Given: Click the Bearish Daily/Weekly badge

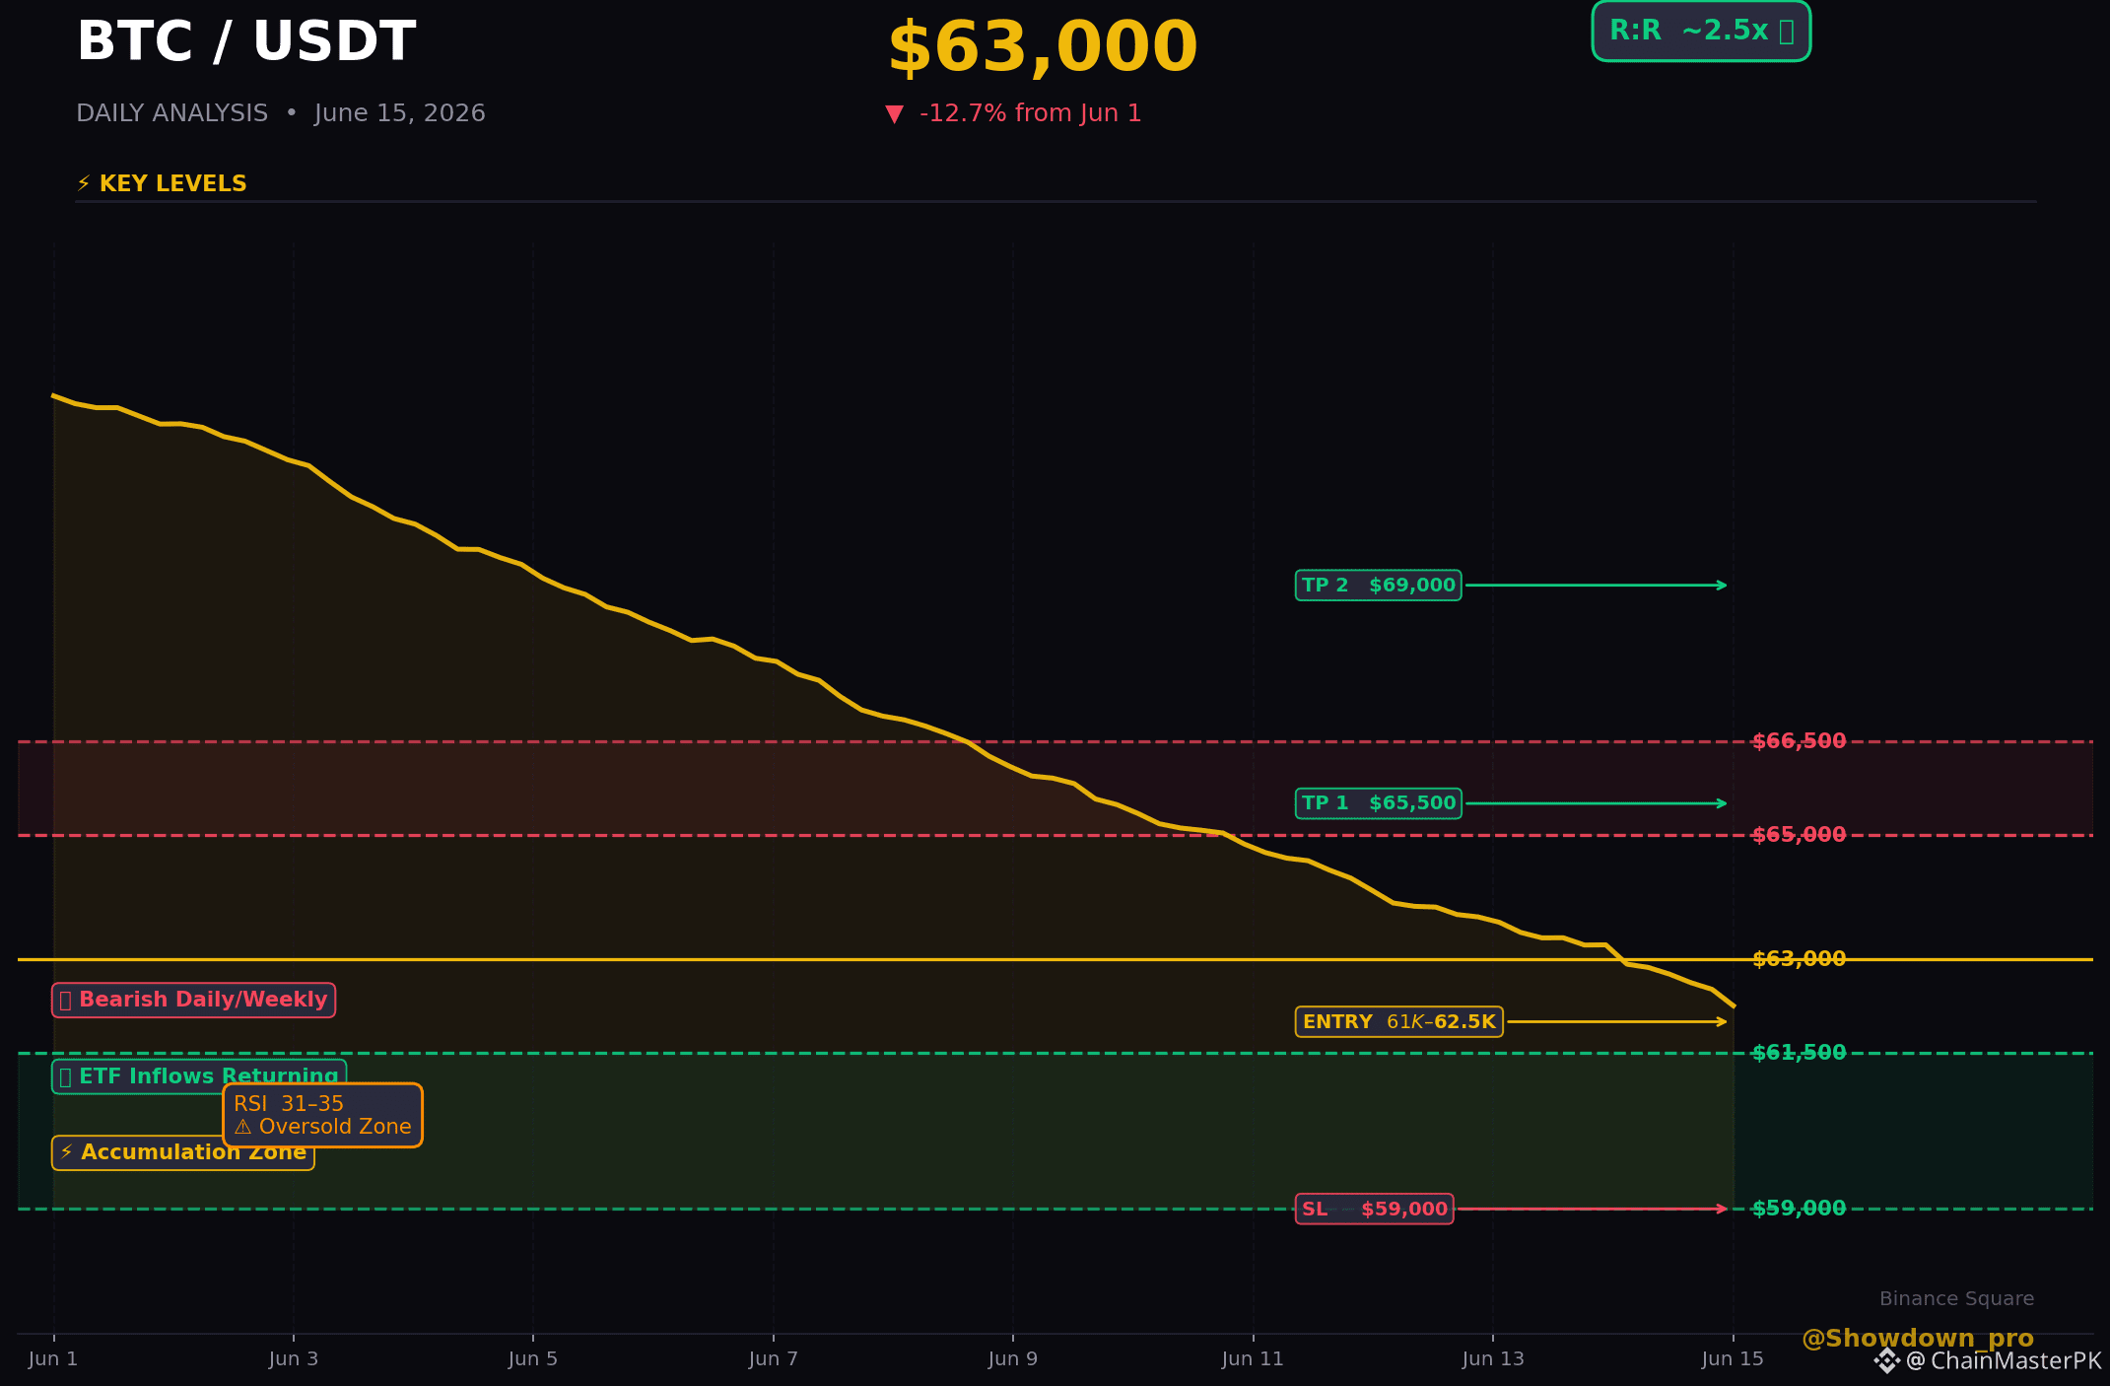Looking at the screenshot, I should click(x=193, y=1001).
